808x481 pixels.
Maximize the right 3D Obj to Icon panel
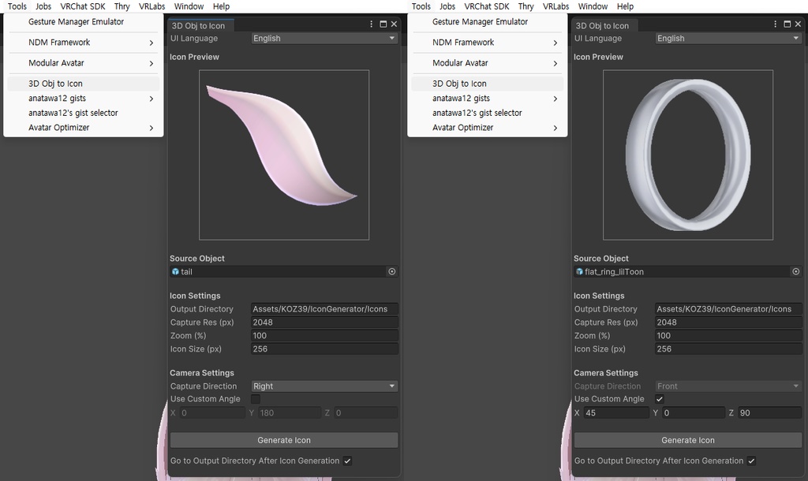pos(787,24)
